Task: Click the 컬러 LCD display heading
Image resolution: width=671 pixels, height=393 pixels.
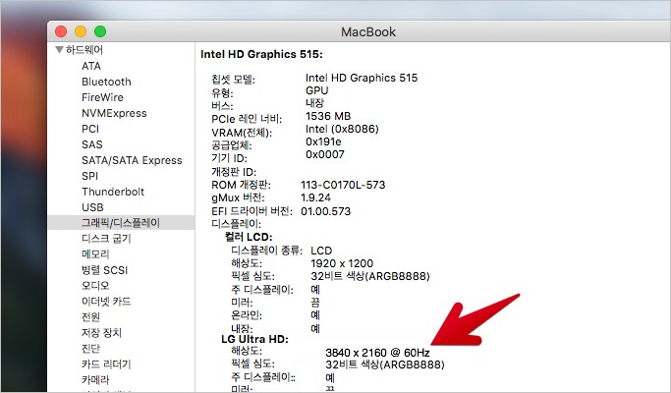Action: (249, 237)
